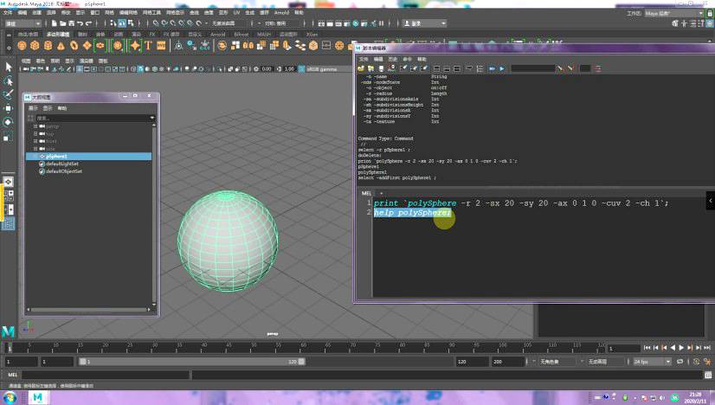The width and height of the screenshot is (715, 405).
Task: Click the Windows Start button
Action: point(10,398)
